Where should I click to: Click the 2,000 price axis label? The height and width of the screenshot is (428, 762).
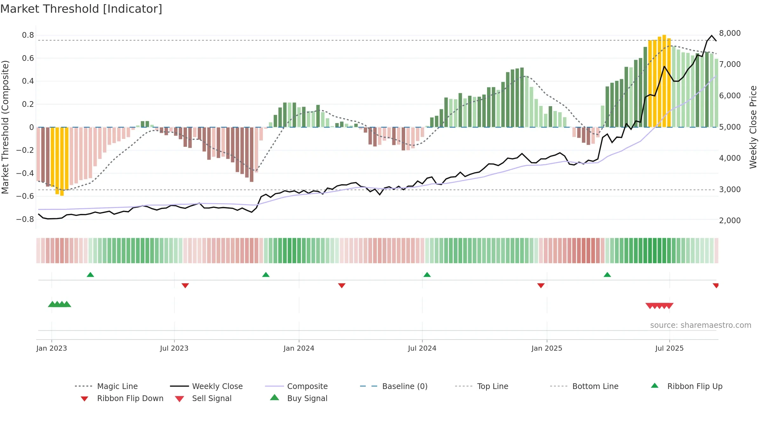point(730,221)
